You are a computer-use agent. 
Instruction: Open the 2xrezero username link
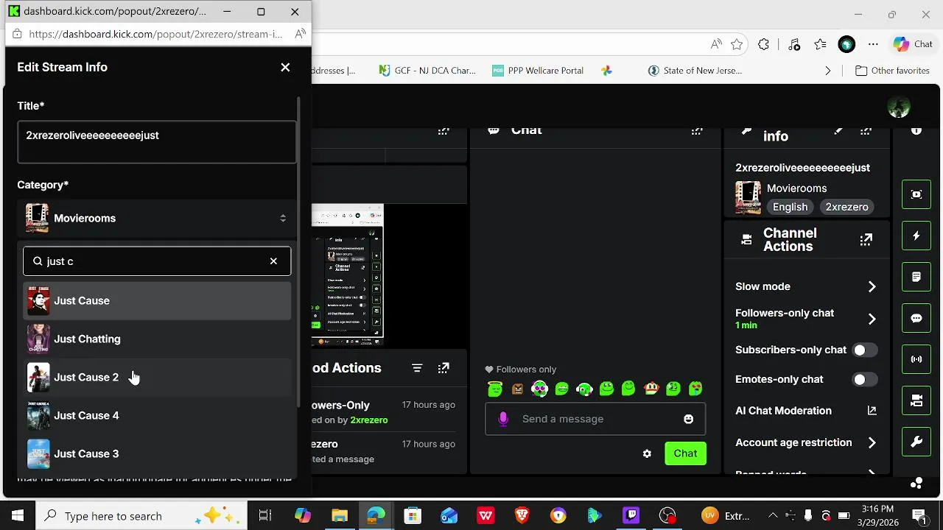point(368,420)
